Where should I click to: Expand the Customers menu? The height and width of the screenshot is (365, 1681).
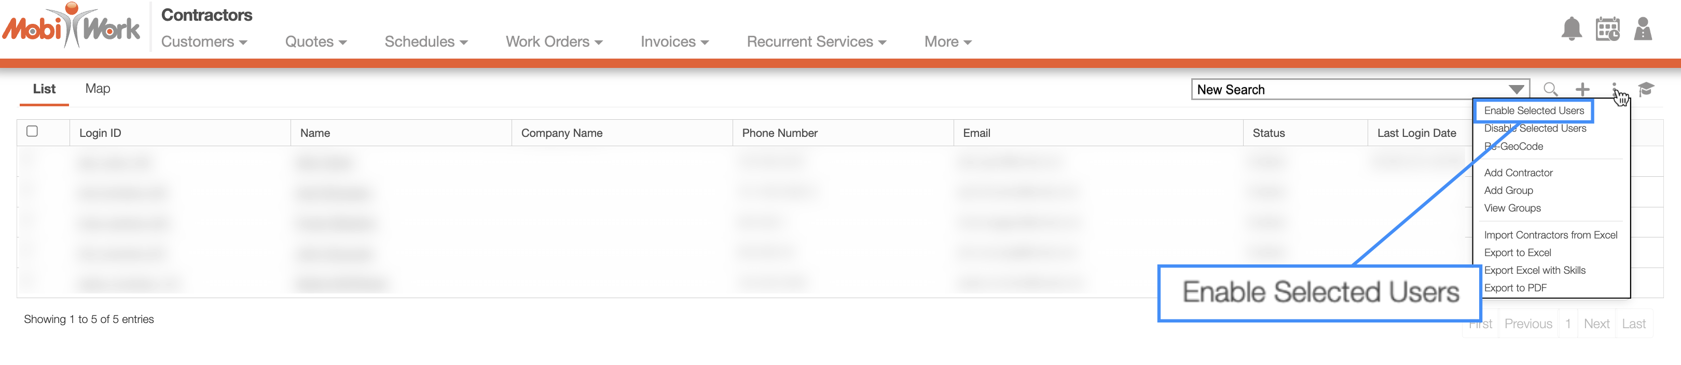point(204,41)
